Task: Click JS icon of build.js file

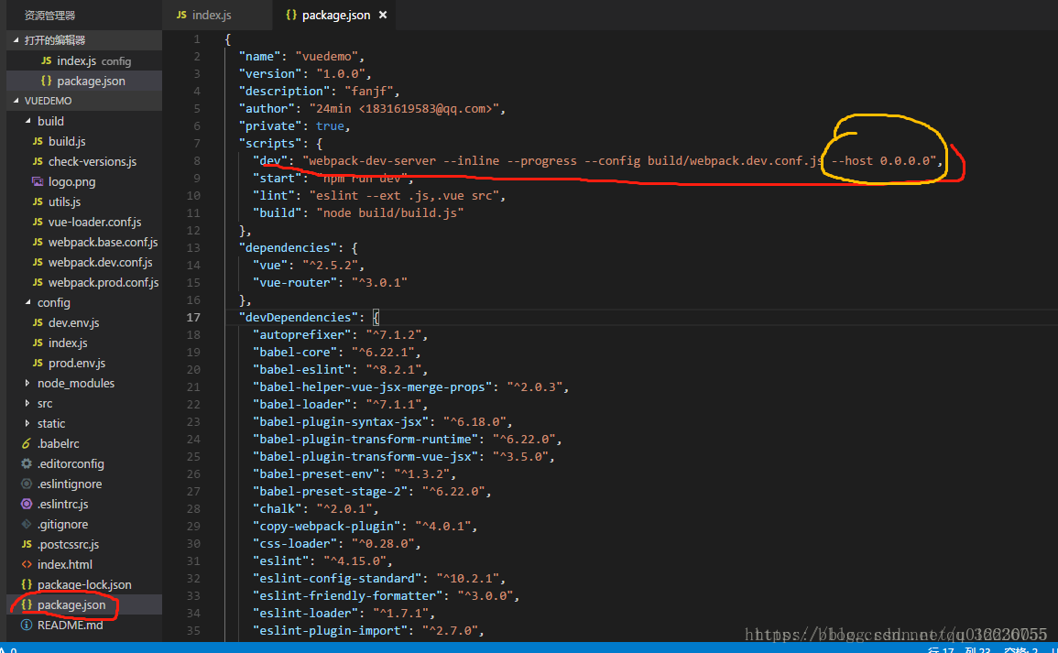Action: pos(38,141)
